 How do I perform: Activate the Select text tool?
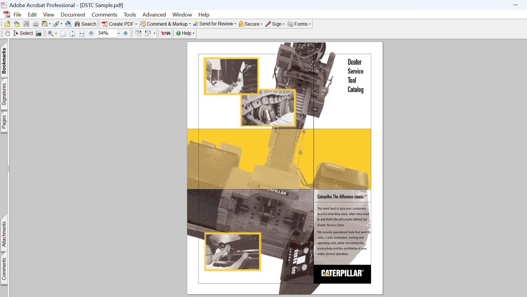click(23, 33)
